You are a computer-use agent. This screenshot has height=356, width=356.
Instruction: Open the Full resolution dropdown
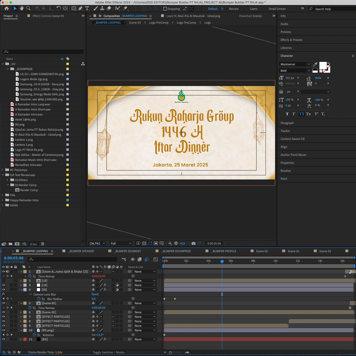pyautogui.click(x=121, y=243)
